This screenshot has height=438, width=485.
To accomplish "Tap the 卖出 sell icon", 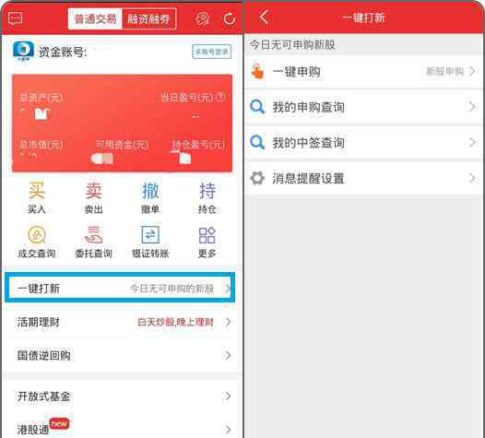I will click(x=93, y=197).
